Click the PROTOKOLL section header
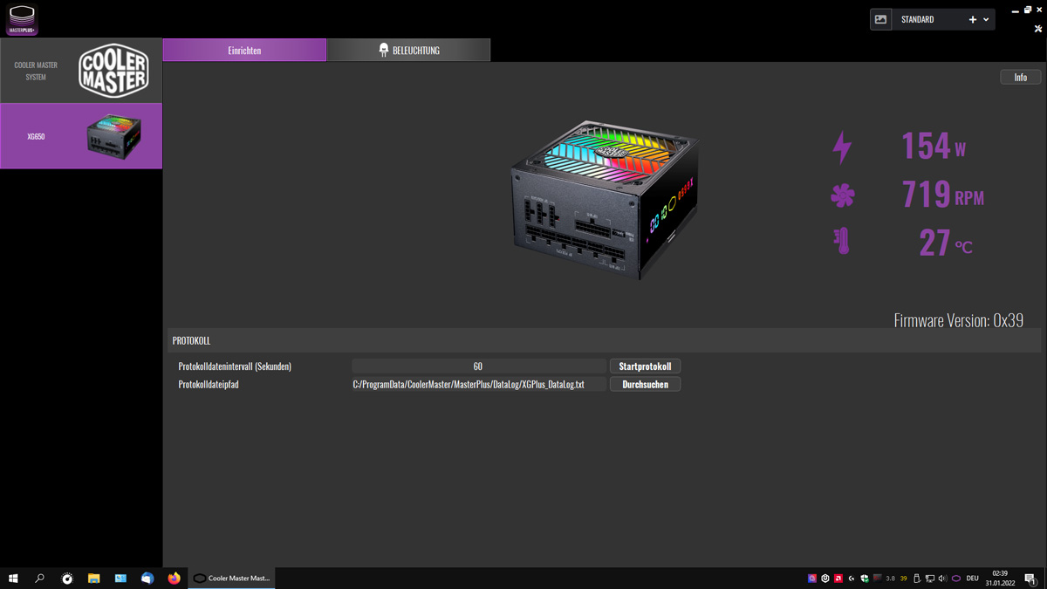The image size is (1047, 589). pyautogui.click(x=604, y=340)
